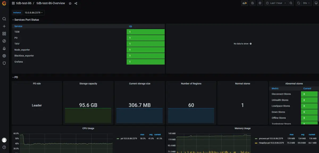319x153 pixels.
Task: Cycle view mode monitor icon
Action: 316,3
